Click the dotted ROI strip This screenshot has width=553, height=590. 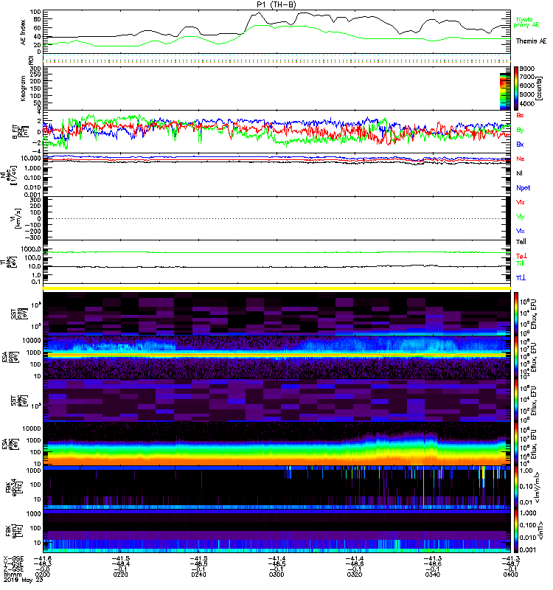tap(276, 60)
